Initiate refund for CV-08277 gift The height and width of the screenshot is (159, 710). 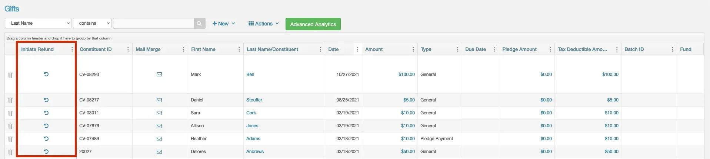coord(46,100)
